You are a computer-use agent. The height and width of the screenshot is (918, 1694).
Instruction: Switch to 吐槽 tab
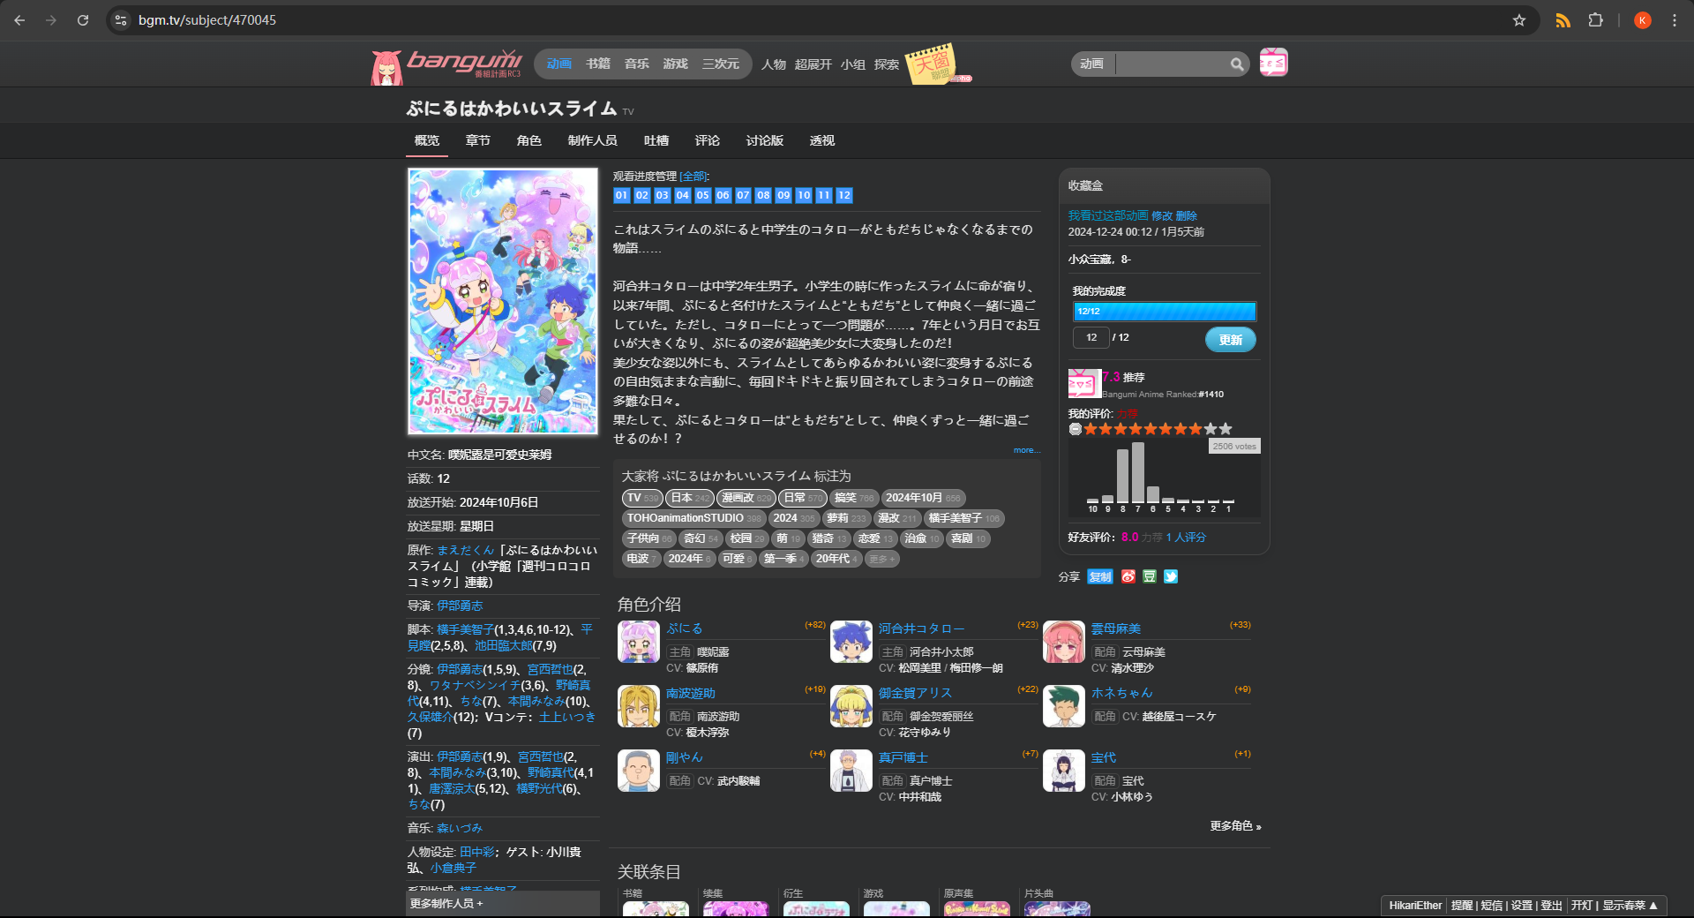pos(656,140)
